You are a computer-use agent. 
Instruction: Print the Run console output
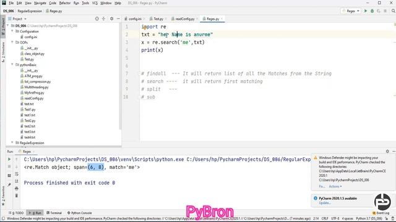17,189
